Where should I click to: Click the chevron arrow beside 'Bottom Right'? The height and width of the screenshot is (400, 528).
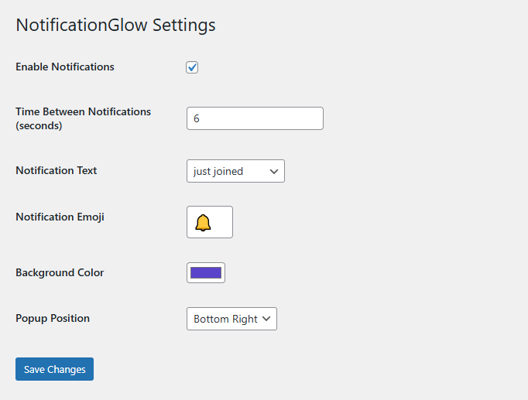click(266, 319)
